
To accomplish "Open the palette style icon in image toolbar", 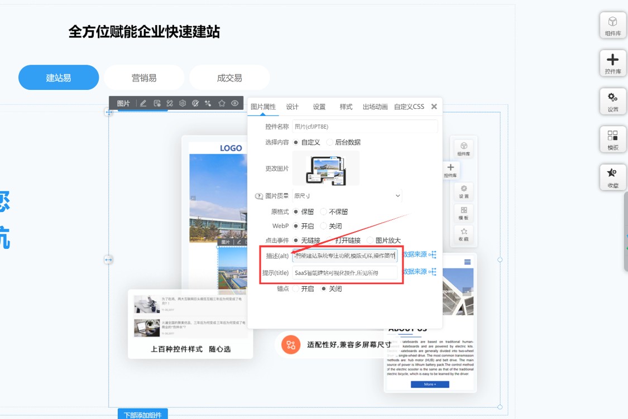I will pos(195,103).
